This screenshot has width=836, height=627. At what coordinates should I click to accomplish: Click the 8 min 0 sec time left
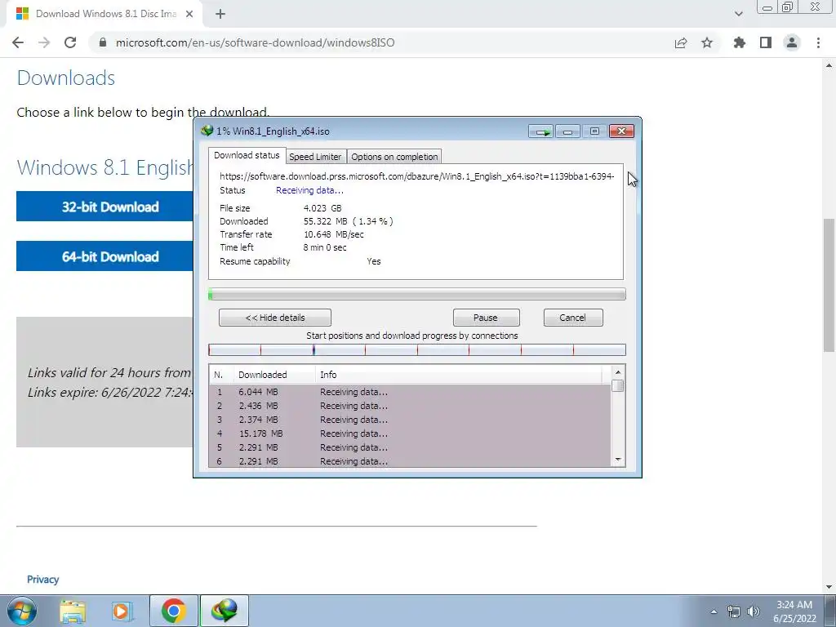[325, 247]
